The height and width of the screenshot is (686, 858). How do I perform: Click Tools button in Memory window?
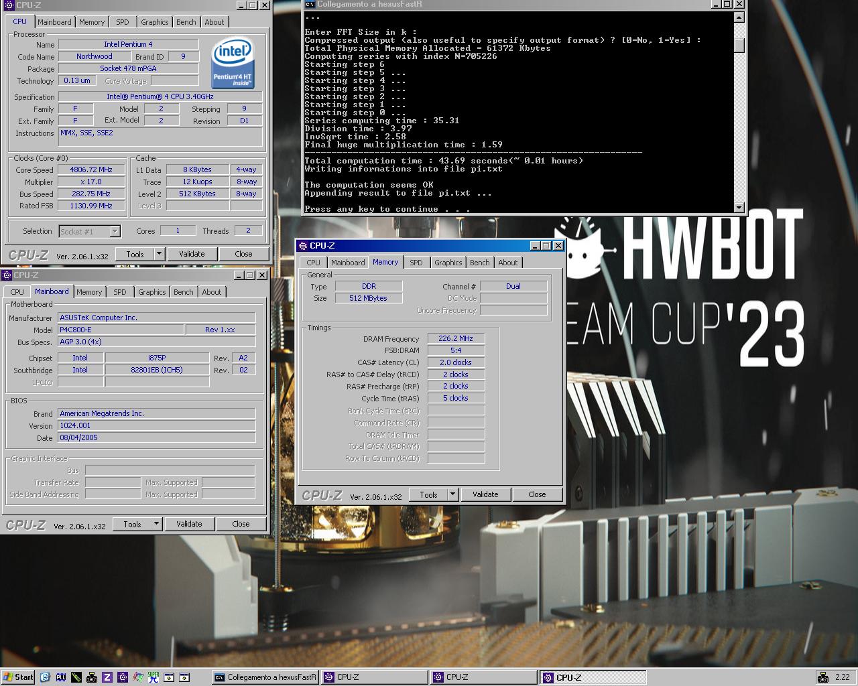point(428,494)
